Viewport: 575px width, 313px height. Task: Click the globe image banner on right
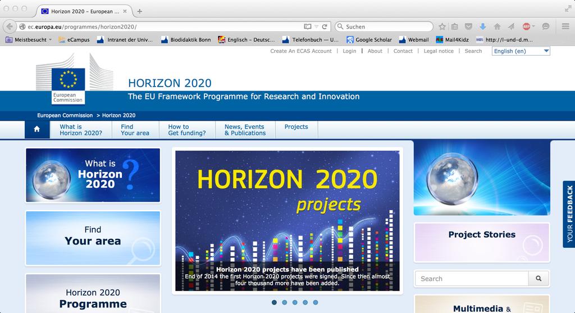[482, 177]
